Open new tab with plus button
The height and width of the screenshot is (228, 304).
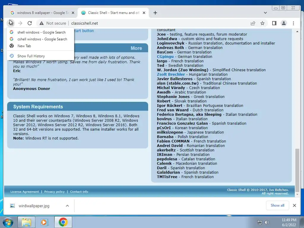pyautogui.click(x=155, y=13)
